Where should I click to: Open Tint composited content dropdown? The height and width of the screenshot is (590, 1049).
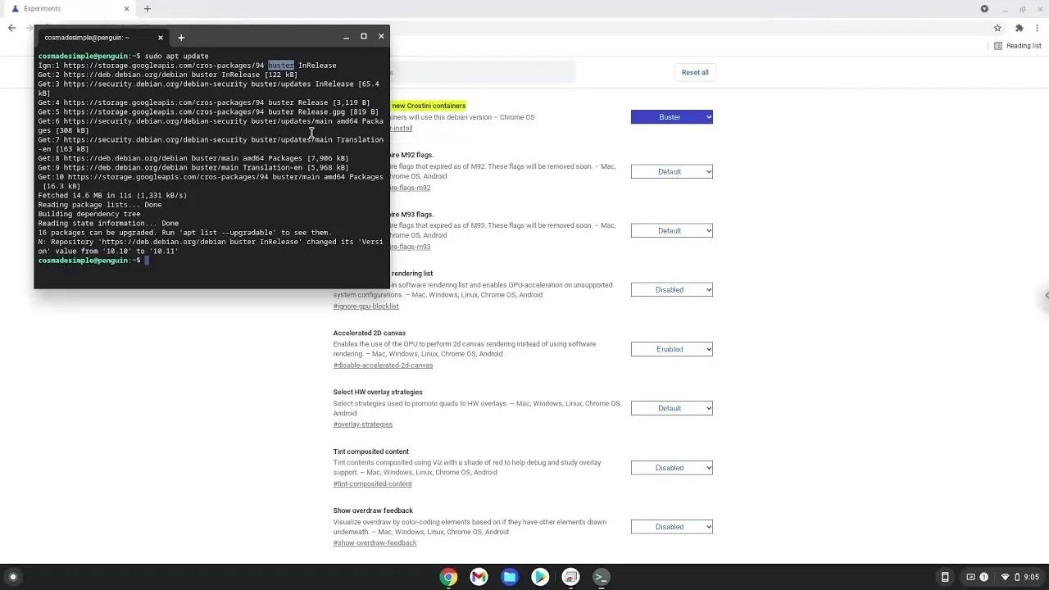click(x=672, y=468)
